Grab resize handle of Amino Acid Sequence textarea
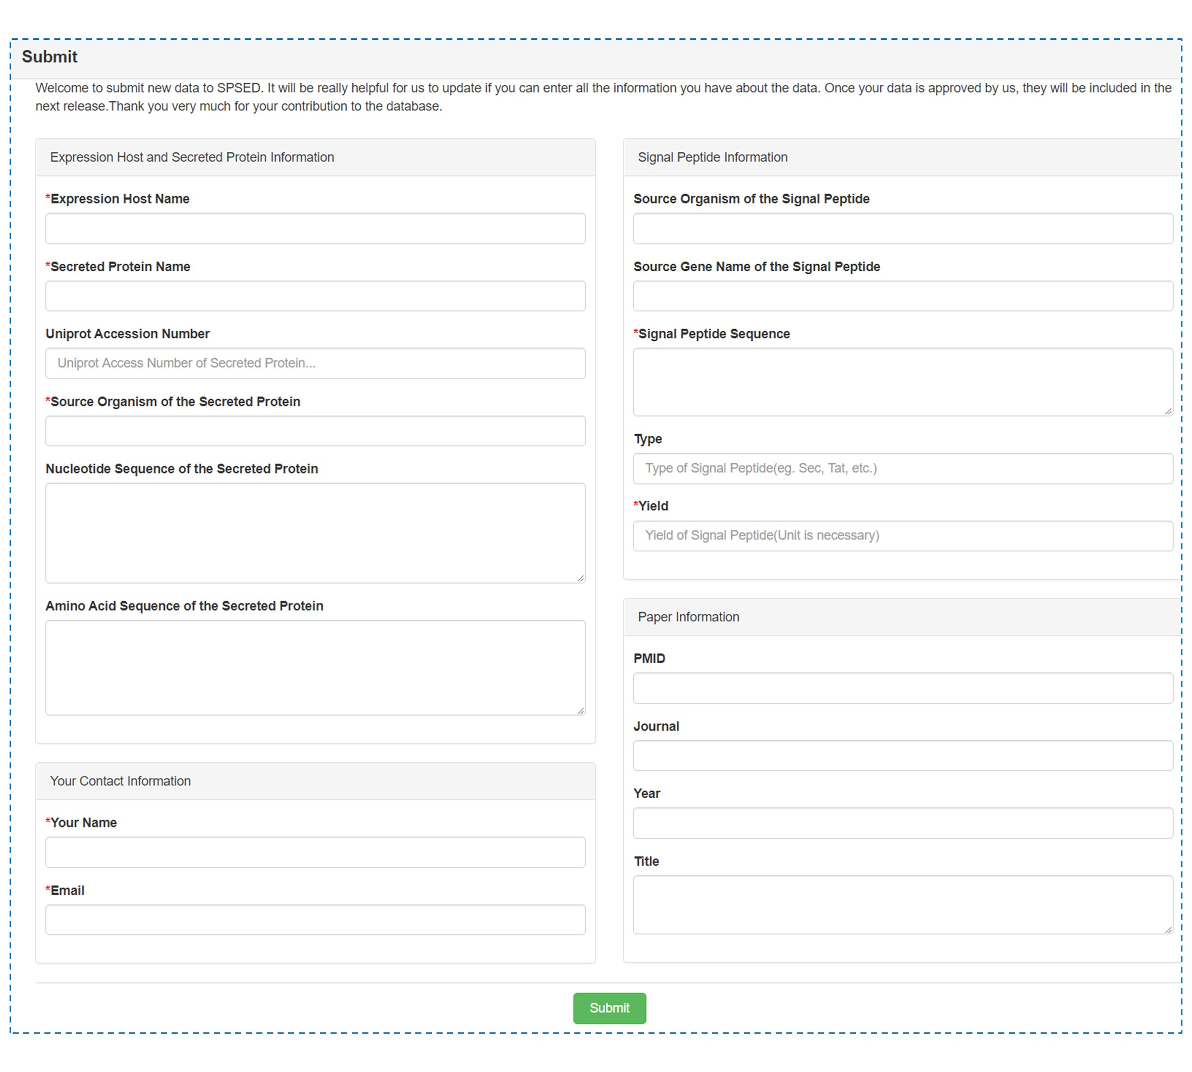The width and height of the screenshot is (1192, 1072). [x=581, y=710]
